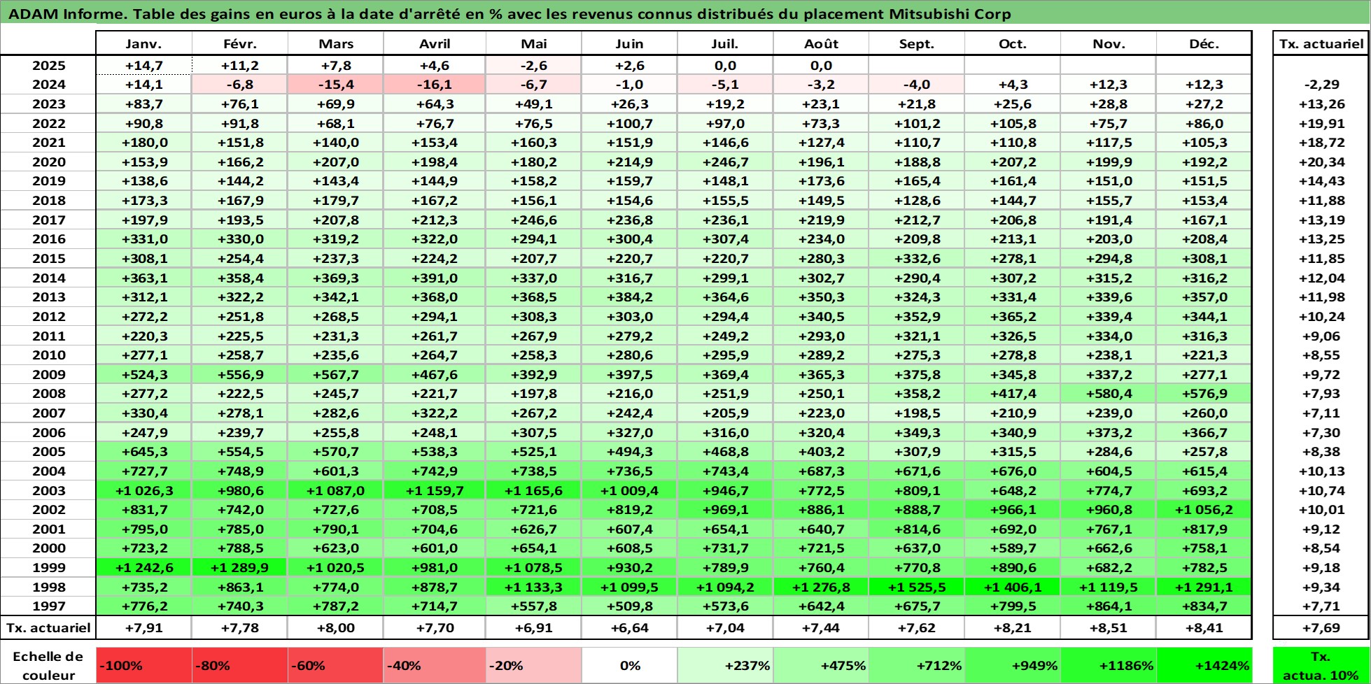Click the 2025 row label
Screen dimensions: 1371x684
point(48,65)
